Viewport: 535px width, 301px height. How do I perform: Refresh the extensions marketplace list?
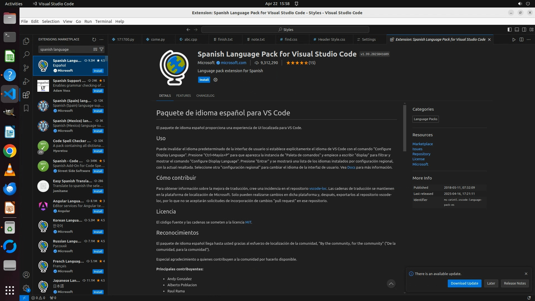94,40
